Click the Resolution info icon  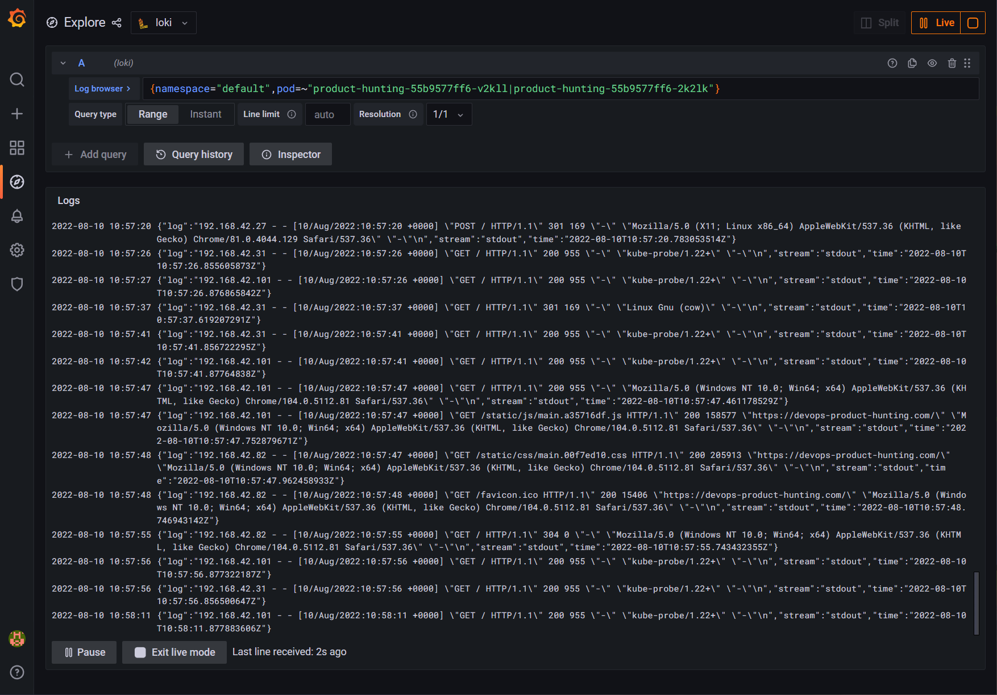tap(413, 114)
